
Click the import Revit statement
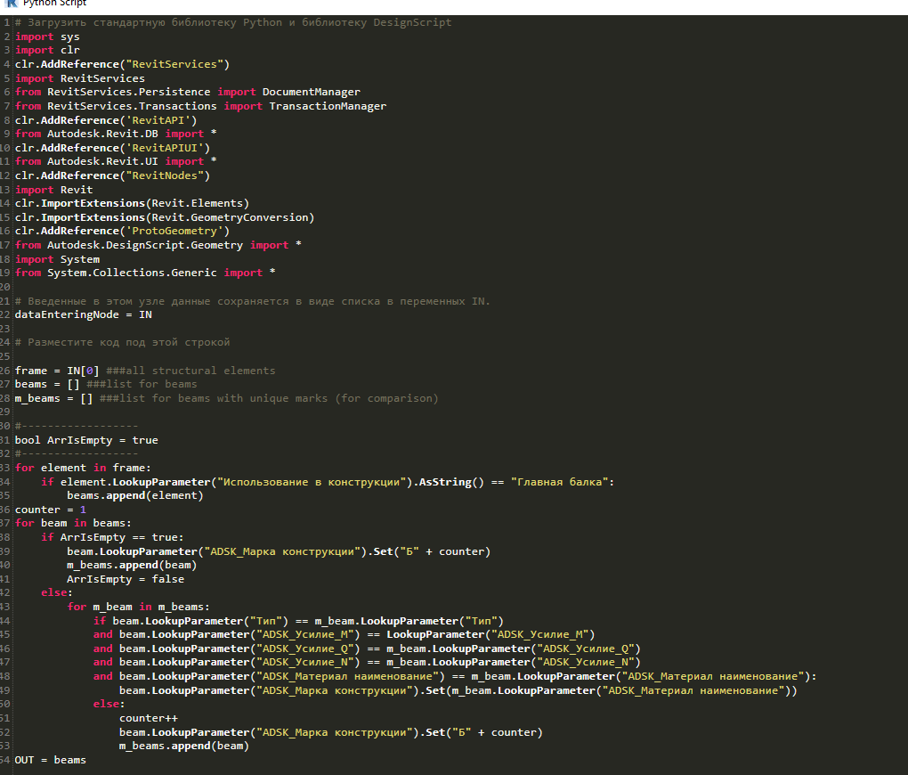tap(53, 189)
